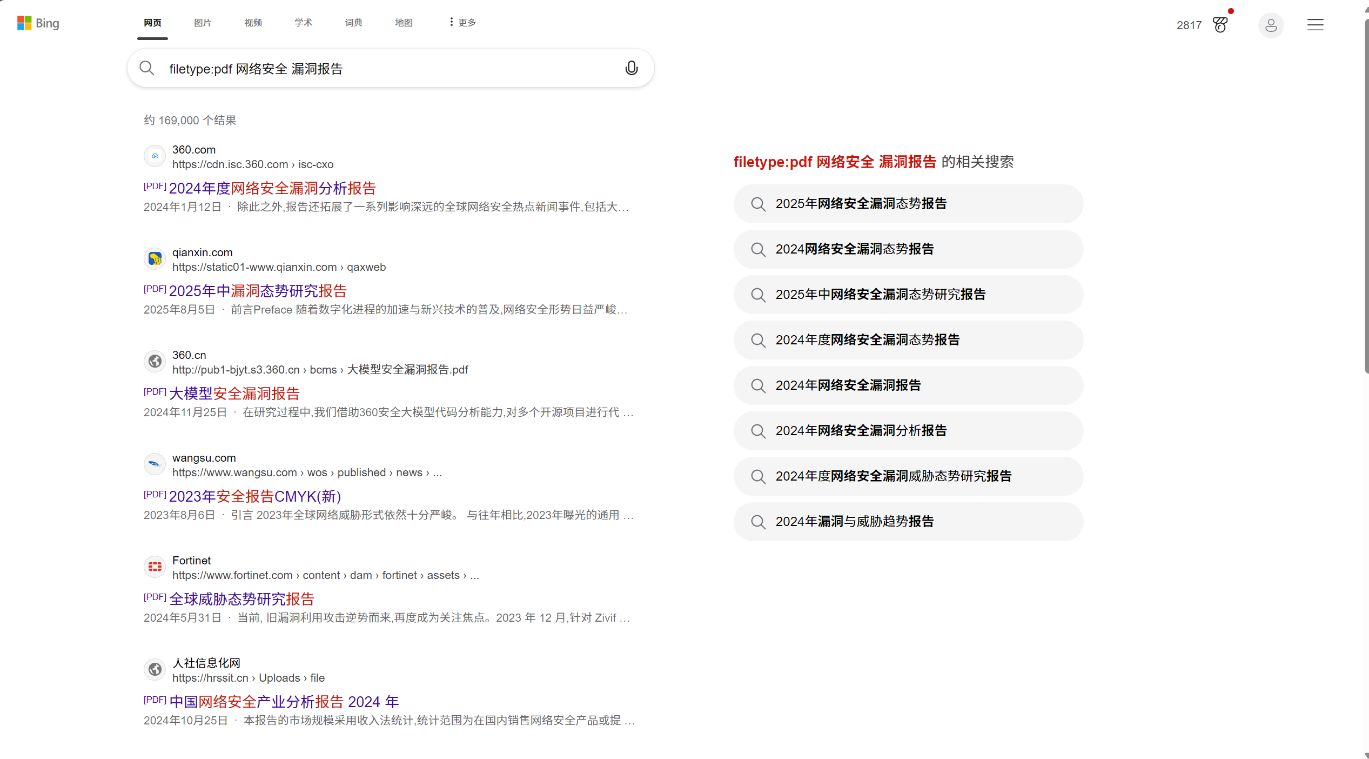Screen dimensions: 1369x759
Task: Open the 大模型安全漏洞报告 PDF result
Action: point(234,393)
